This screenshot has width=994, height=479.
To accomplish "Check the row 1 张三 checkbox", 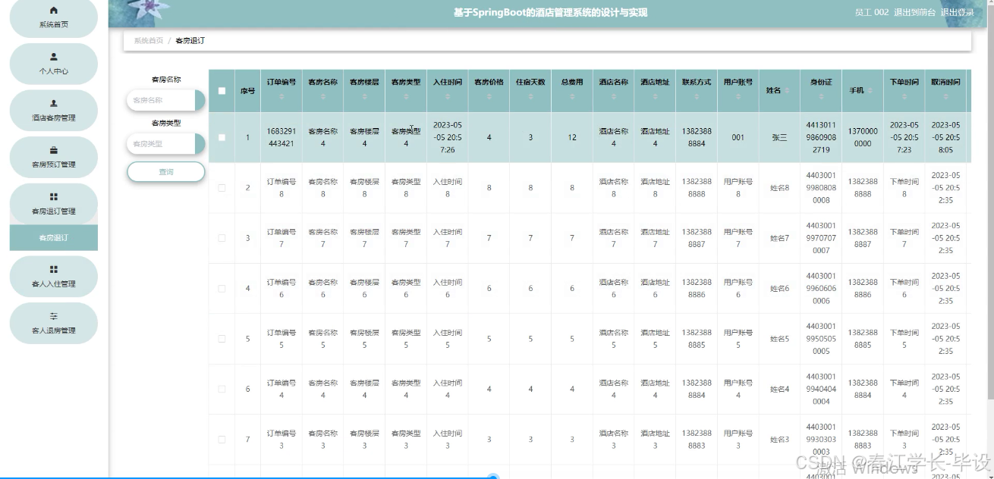I will [222, 138].
